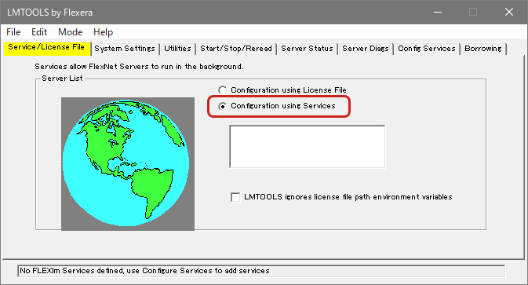Open the Start/Stop/Reread tab
This screenshot has height=285, width=528.
[x=236, y=49]
